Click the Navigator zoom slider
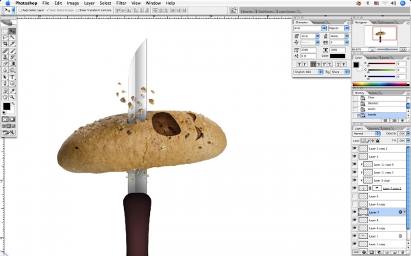Viewport: 411px width, 256px height. (387, 49)
